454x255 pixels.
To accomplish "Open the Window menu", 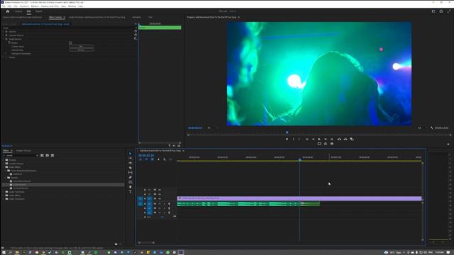I will tap(72, 6).
